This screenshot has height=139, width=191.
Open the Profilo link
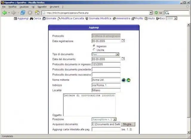pyautogui.click(x=139, y=18)
